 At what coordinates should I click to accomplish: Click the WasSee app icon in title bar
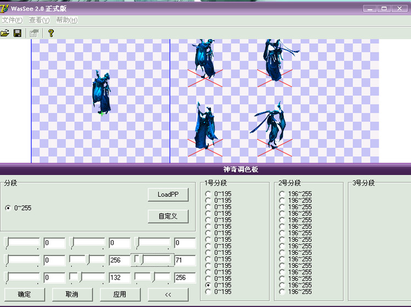[x=4, y=9]
